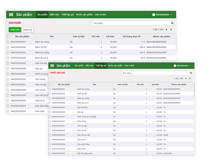This screenshot has width=208, height=167.
Task: Sort by Mã sản phẩm column in back window
Action: 22,36
